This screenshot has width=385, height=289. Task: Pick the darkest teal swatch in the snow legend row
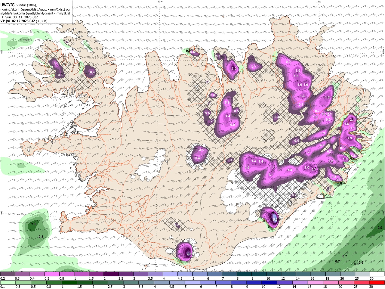(244, 274)
